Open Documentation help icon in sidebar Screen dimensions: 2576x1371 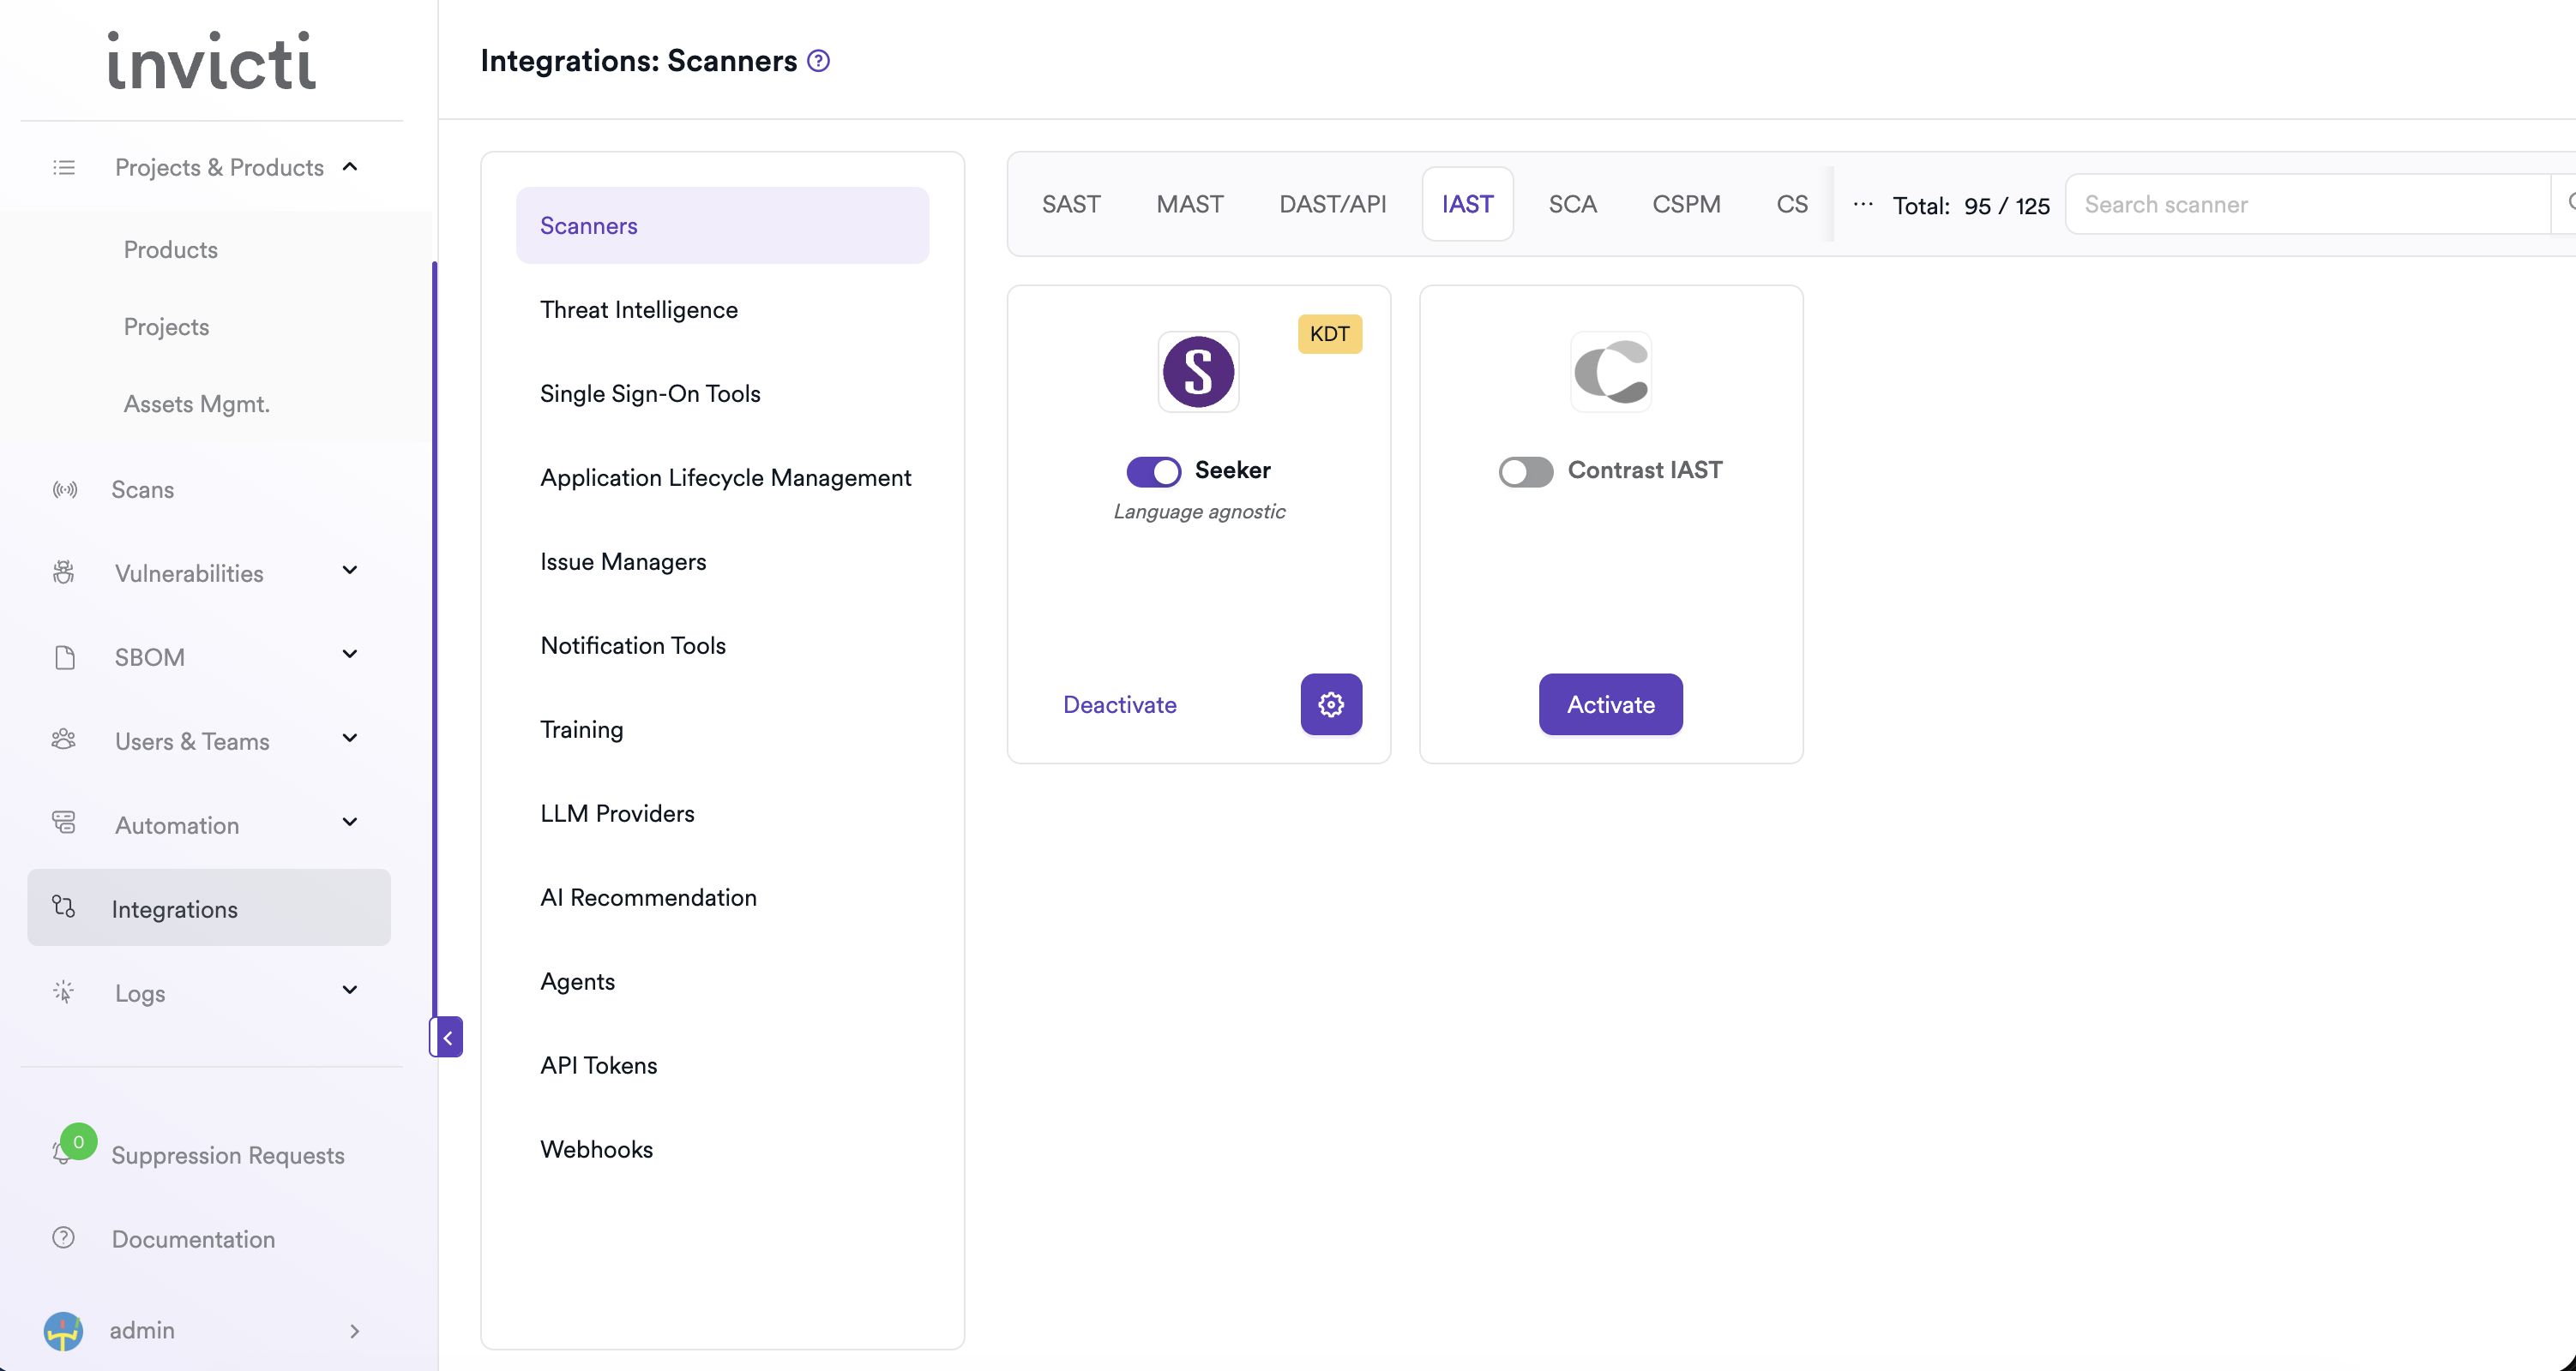pos(63,1238)
